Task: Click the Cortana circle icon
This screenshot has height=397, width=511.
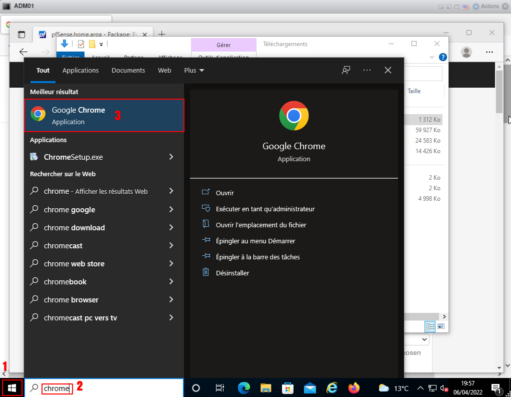Action: [x=196, y=388]
